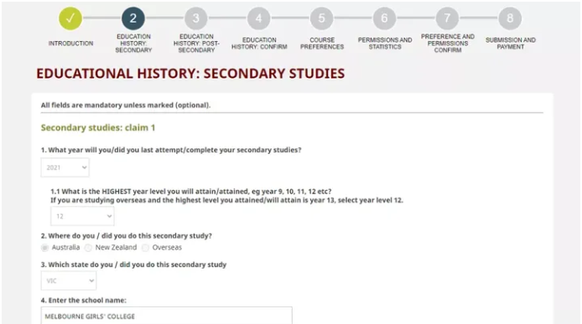Open the 2021 year dropdown
The width and height of the screenshot is (582, 324).
(x=65, y=167)
